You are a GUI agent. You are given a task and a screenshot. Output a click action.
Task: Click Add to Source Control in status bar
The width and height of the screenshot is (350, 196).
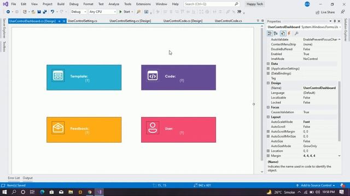(x=316, y=185)
